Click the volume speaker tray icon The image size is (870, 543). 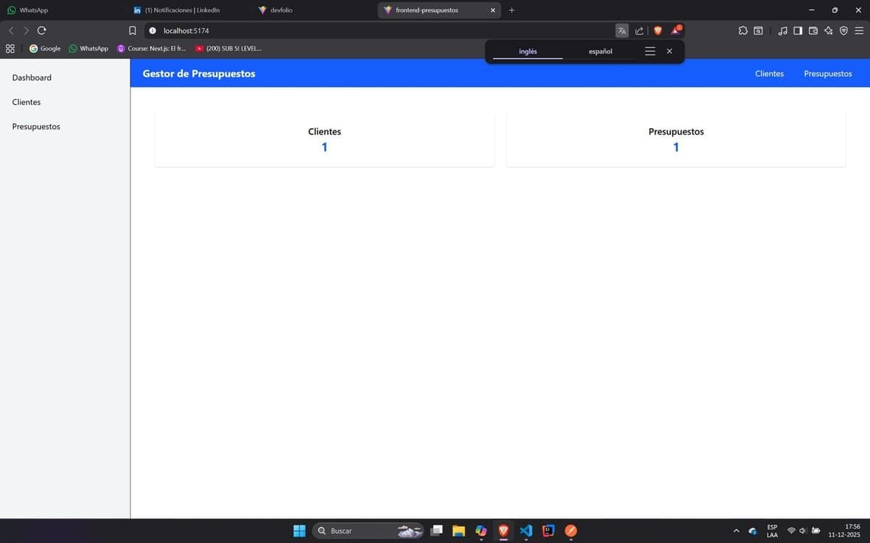[803, 531]
